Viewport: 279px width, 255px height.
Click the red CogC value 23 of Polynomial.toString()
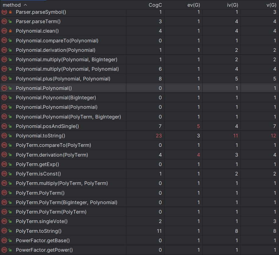coord(159,136)
